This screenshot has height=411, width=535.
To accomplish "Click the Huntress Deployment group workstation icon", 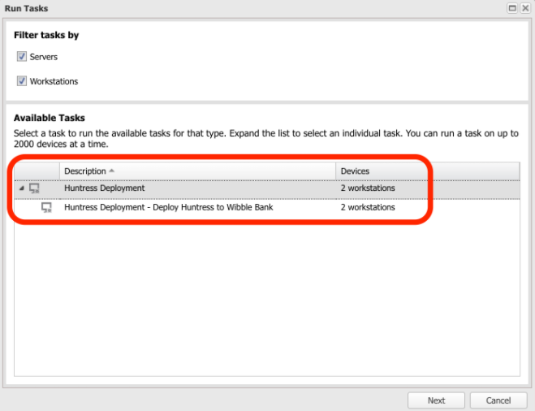I will pos(34,188).
